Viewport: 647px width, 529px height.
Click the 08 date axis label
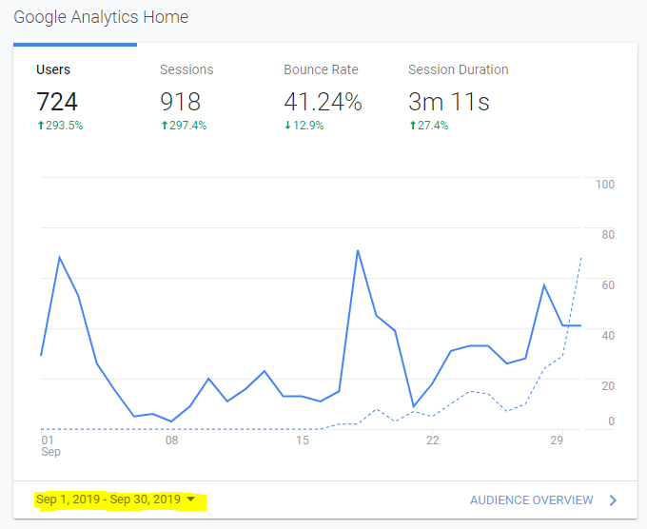point(171,441)
